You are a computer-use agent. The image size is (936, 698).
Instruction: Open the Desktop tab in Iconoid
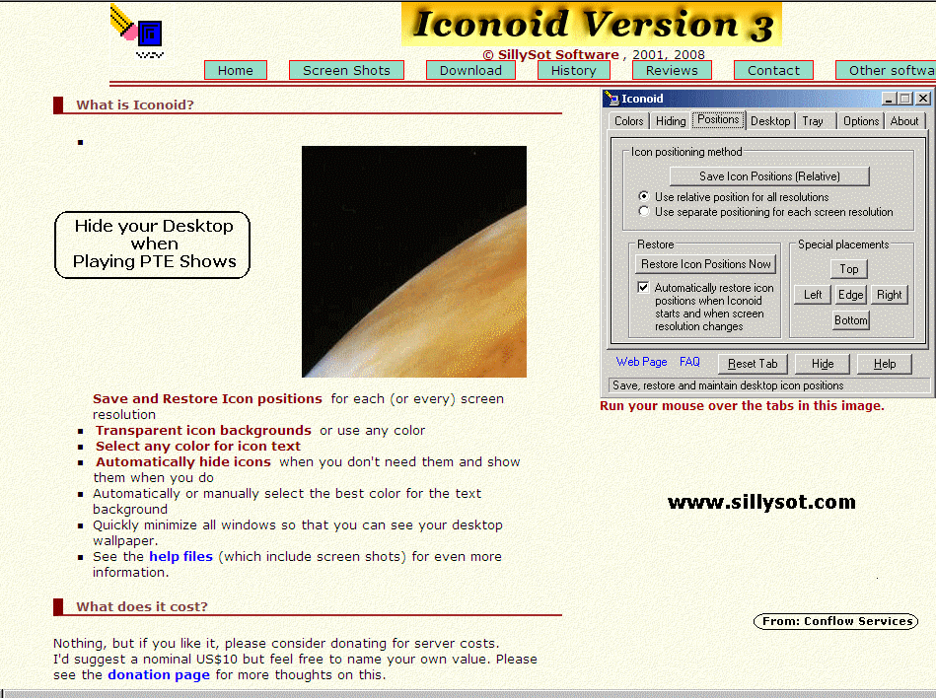(769, 121)
